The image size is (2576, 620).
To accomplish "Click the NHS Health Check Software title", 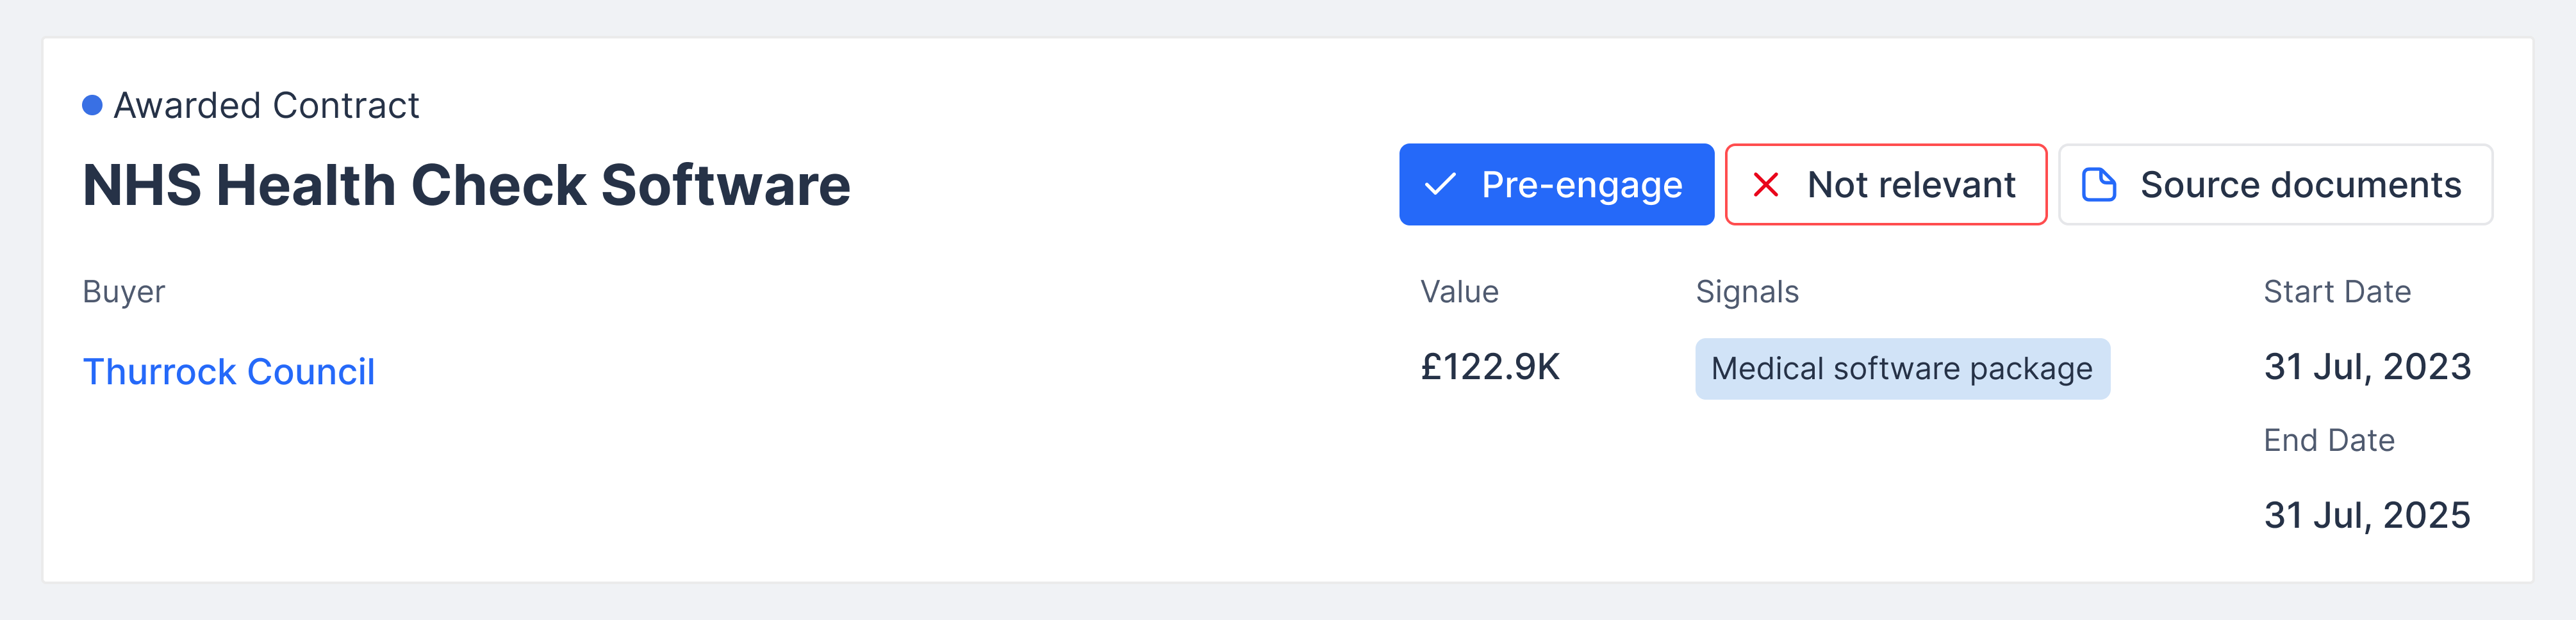I will [x=466, y=186].
